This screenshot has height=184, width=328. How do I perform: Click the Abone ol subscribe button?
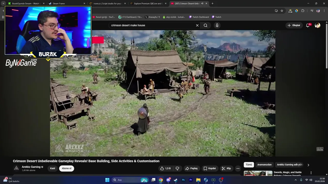(x=67, y=168)
